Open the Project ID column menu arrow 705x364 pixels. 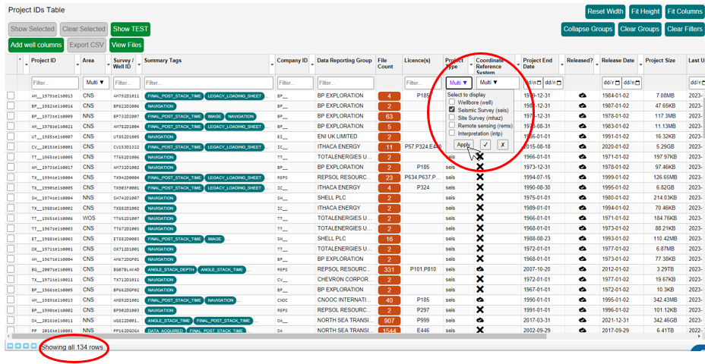coord(77,65)
